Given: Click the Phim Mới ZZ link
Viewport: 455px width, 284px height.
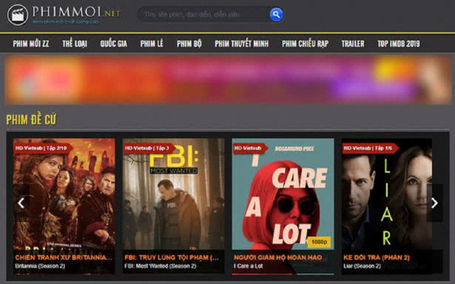Looking at the screenshot, I should click(31, 44).
